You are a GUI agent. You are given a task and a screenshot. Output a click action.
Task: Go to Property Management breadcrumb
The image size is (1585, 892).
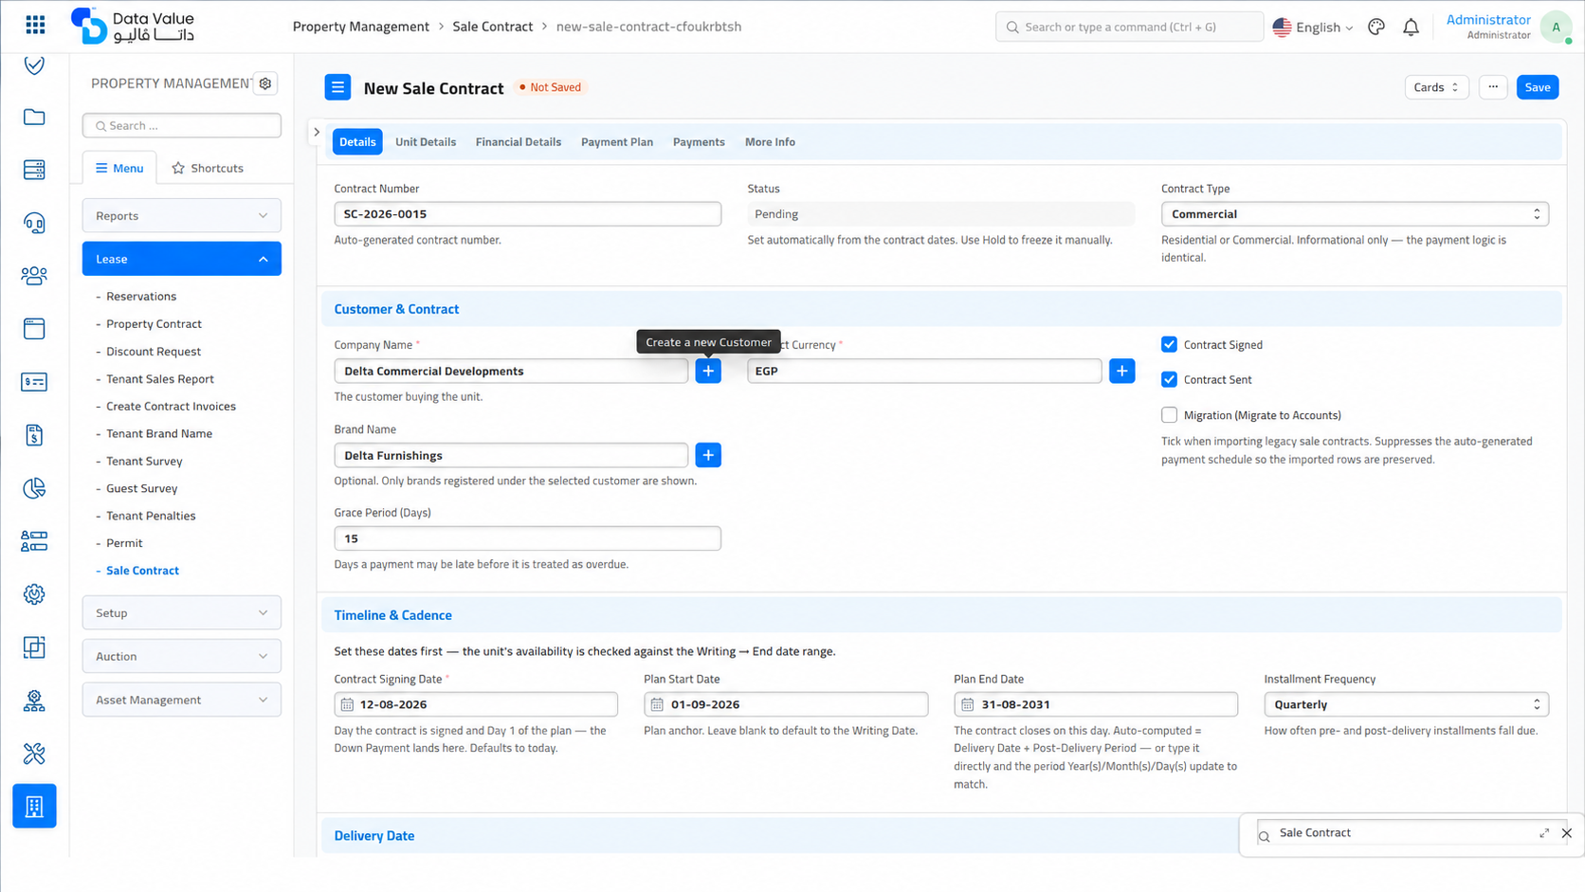[361, 27]
